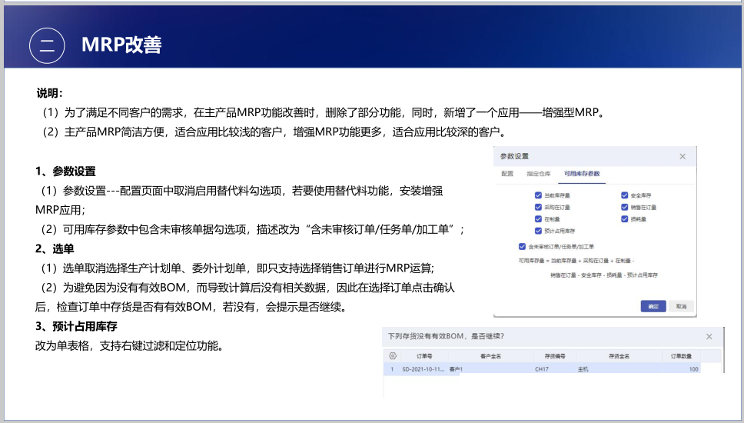Switch to the 配置 tab
The width and height of the screenshot is (744, 423).
coord(507,174)
